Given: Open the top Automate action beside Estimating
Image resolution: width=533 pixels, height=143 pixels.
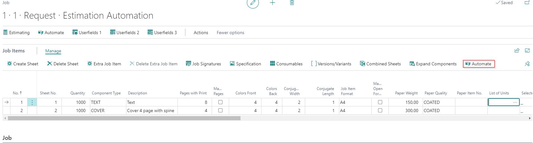Looking at the screenshot, I should 51,33.
